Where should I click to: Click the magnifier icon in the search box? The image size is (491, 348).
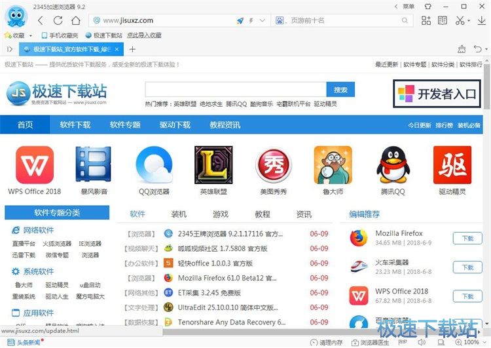405,21
